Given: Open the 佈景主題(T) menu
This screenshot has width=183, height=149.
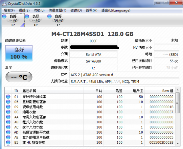Looking at the screenshot, I should (x=57, y=11).
